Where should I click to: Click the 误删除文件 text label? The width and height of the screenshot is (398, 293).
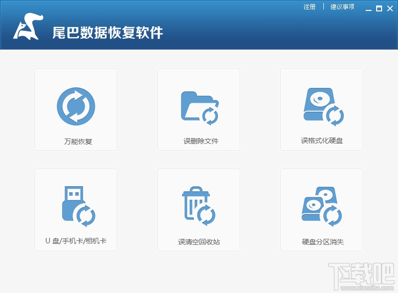pyautogui.click(x=201, y=141)
